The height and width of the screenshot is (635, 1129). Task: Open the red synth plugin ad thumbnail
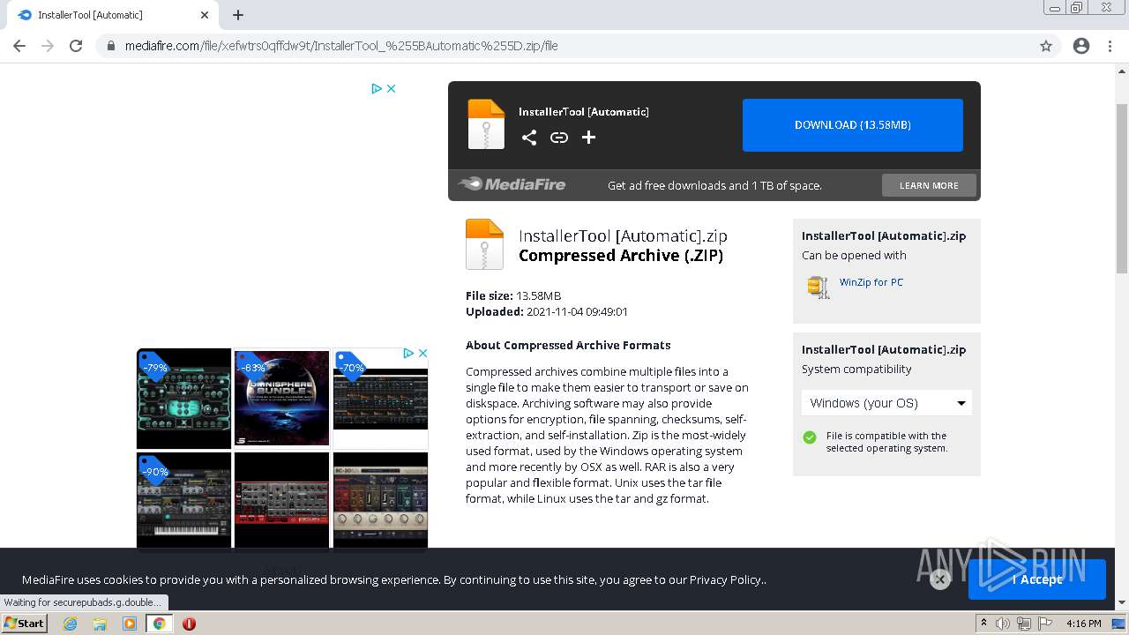(x=282, y=500)
